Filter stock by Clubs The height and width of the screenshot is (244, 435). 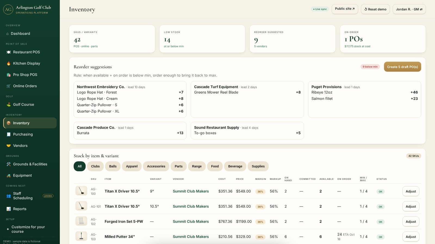[x=95, y=166]
